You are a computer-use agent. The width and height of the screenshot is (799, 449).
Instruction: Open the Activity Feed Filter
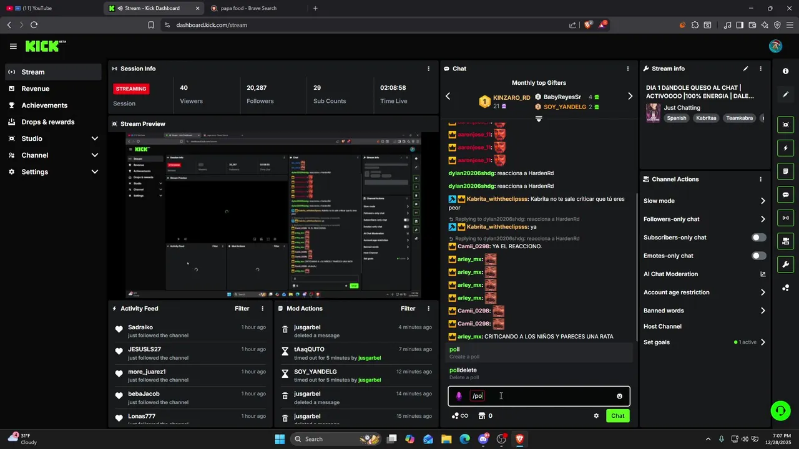pyautogui.click(x=242, y=309)
